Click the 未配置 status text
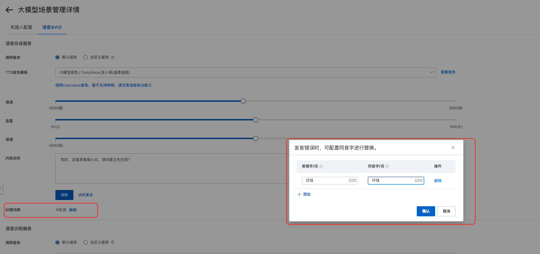This screenshot has height=254, width=540. coord(61,210)
